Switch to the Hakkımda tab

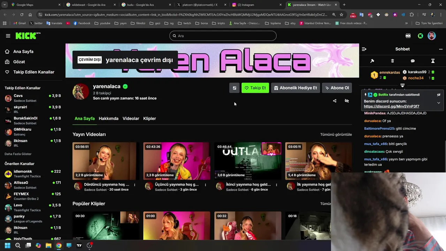pyautogui.click(x=108, y=119)
